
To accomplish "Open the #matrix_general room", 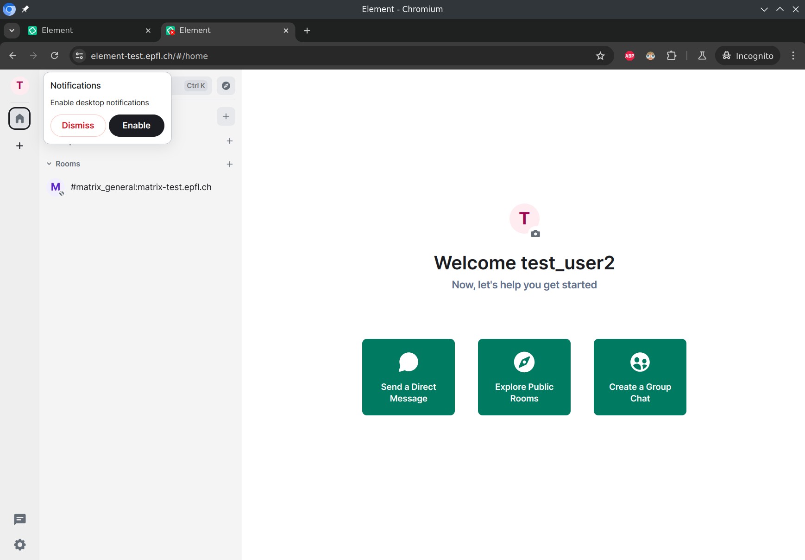I will tap(141, 187).
